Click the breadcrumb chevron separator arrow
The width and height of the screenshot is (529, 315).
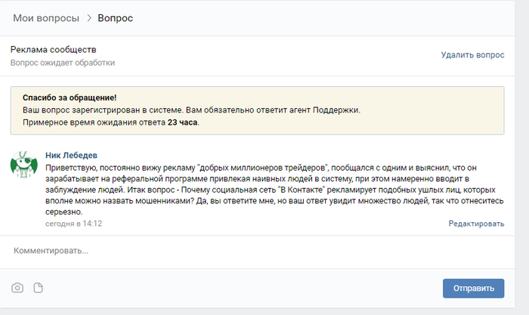pyautogui.click(x=89, y=18)
